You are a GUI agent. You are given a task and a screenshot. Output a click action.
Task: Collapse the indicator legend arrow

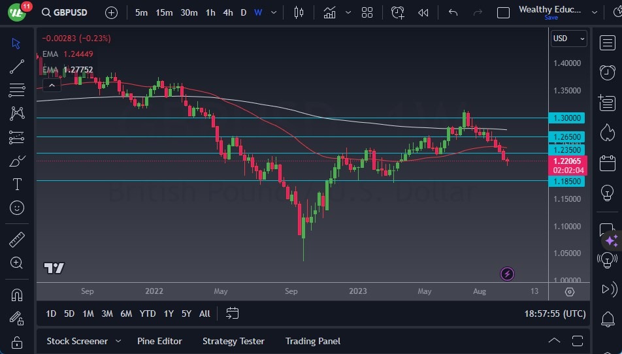(51, 84)
